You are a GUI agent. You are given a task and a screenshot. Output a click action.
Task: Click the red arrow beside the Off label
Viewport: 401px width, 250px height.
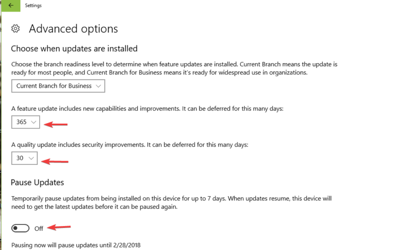point(60,227)
